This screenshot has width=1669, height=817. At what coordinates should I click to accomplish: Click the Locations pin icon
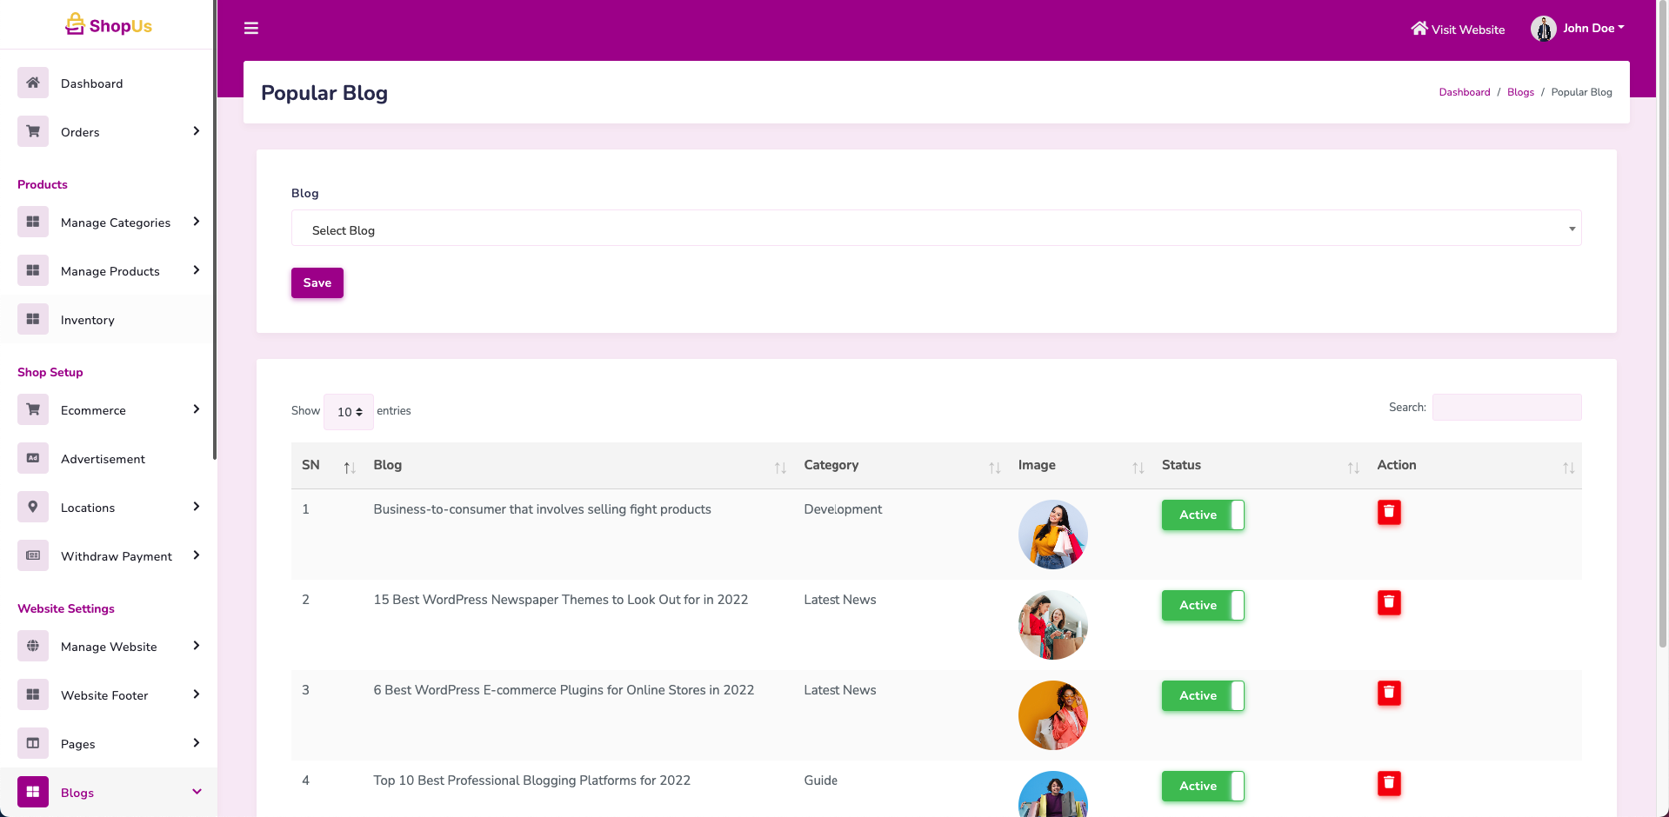click(x=33, y=507)
